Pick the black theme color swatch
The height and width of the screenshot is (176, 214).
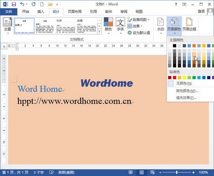174,46
